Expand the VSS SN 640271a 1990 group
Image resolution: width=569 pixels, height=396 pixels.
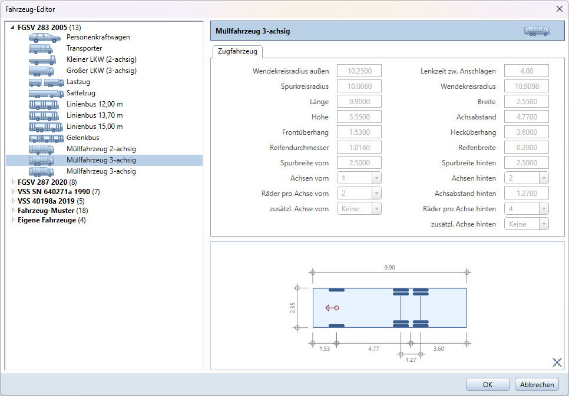[x=13, y=191]
